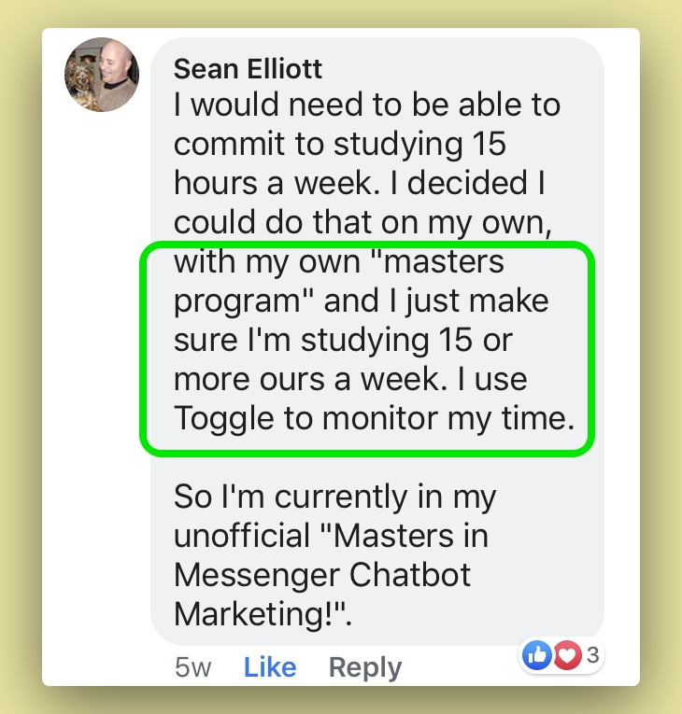Click the "masters program" quoted phrase
The height and width of the screenshot is (714, 682).
coord(439,262)
